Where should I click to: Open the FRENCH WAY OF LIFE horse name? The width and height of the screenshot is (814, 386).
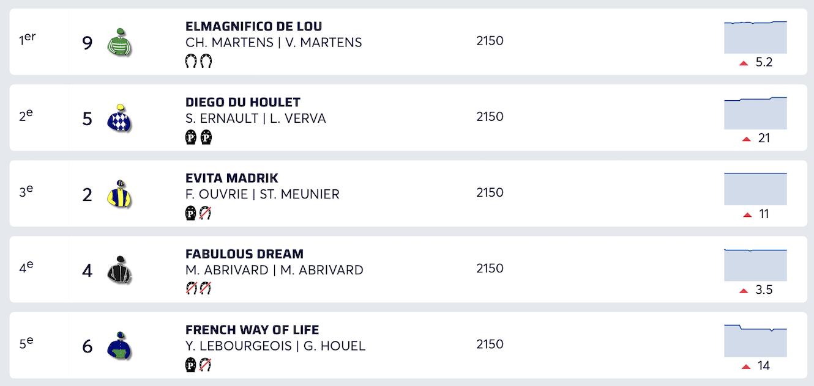[x=252, y=330]
